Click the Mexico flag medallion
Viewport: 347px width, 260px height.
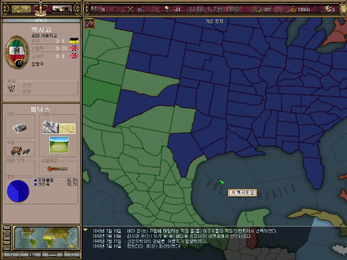point(17,52)
